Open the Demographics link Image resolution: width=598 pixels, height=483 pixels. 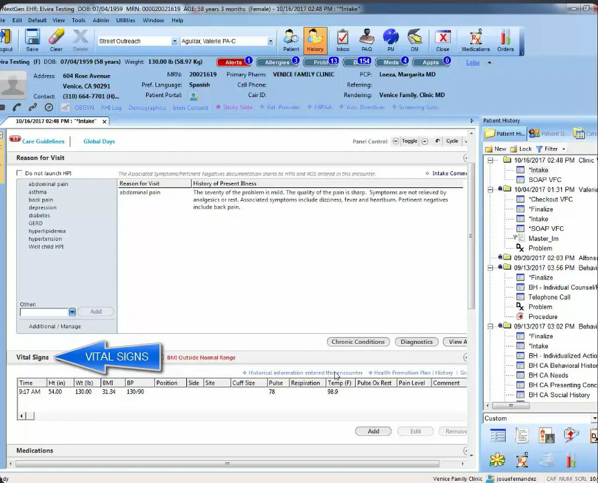click(147, 107)
